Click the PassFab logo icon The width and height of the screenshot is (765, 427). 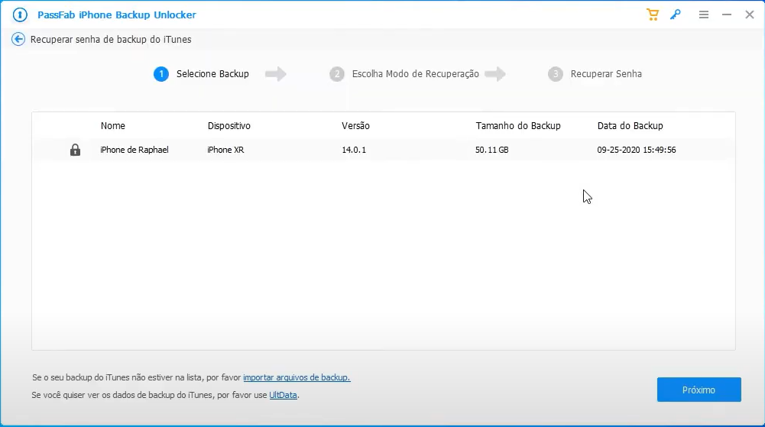tap(20, 15)
